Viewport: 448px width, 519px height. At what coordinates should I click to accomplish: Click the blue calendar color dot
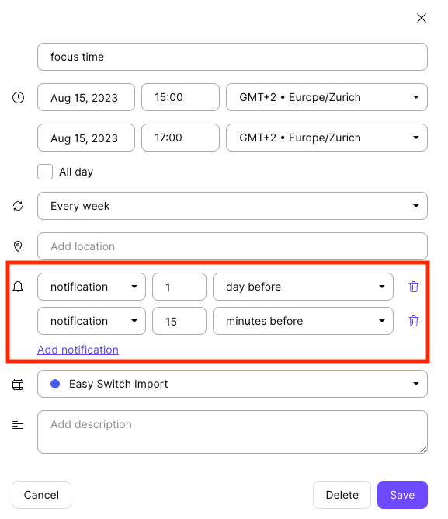pos(55,384)
